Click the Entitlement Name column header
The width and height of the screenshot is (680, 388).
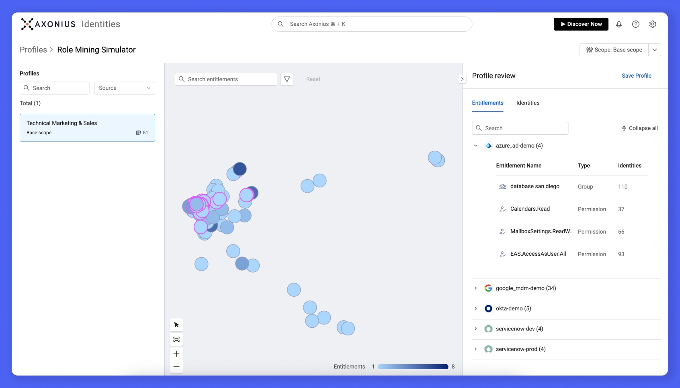pyautogui.click(x=518, y=166)
